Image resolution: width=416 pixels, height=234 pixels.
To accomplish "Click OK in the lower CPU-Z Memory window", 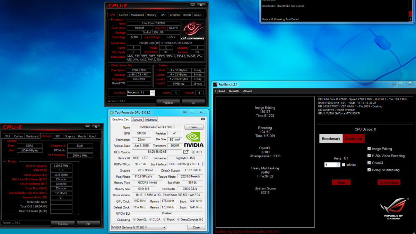I will (88, 224).
